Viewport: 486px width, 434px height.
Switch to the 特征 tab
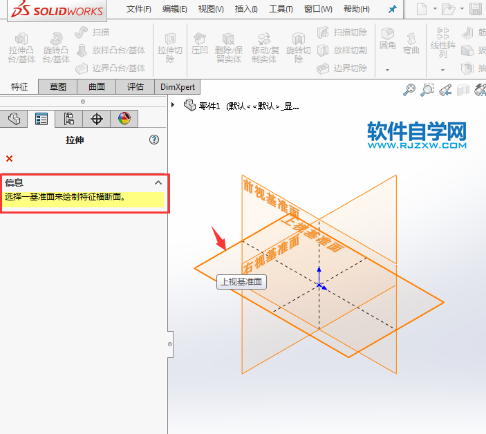19,87
